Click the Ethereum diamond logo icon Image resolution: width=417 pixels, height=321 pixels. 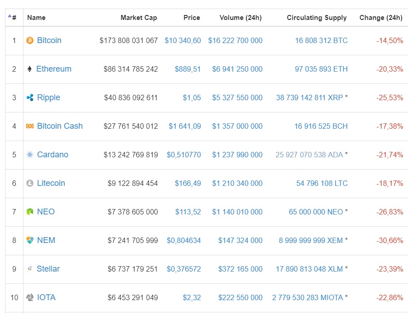coord(29,69)
